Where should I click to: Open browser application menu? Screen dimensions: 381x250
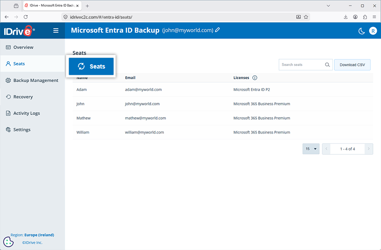(x=374, y=17)
